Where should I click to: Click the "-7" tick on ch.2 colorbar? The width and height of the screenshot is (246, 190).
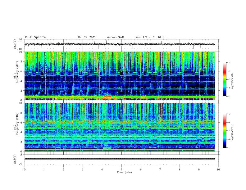229,147
